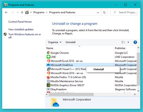The height and width of the screenshot is (112, 143).
Task: Click the horizontal scrollbar left arrow
Action: (47, 94)
